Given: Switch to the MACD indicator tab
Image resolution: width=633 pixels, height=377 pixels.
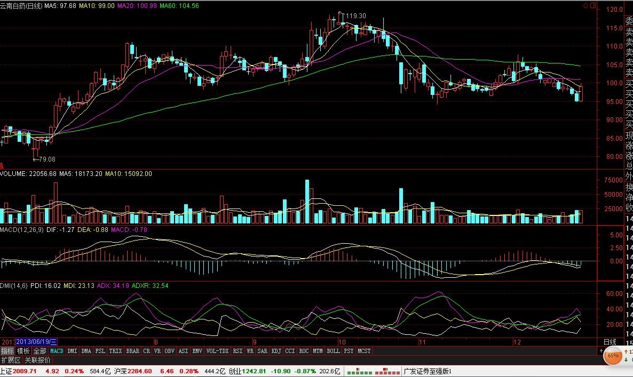Looking at the screenshot, I should click(x=57, y=351).
